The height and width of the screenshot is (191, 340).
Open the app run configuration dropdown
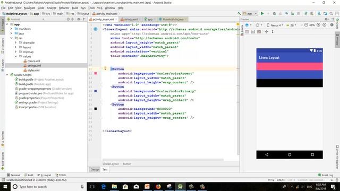[250, 13]
